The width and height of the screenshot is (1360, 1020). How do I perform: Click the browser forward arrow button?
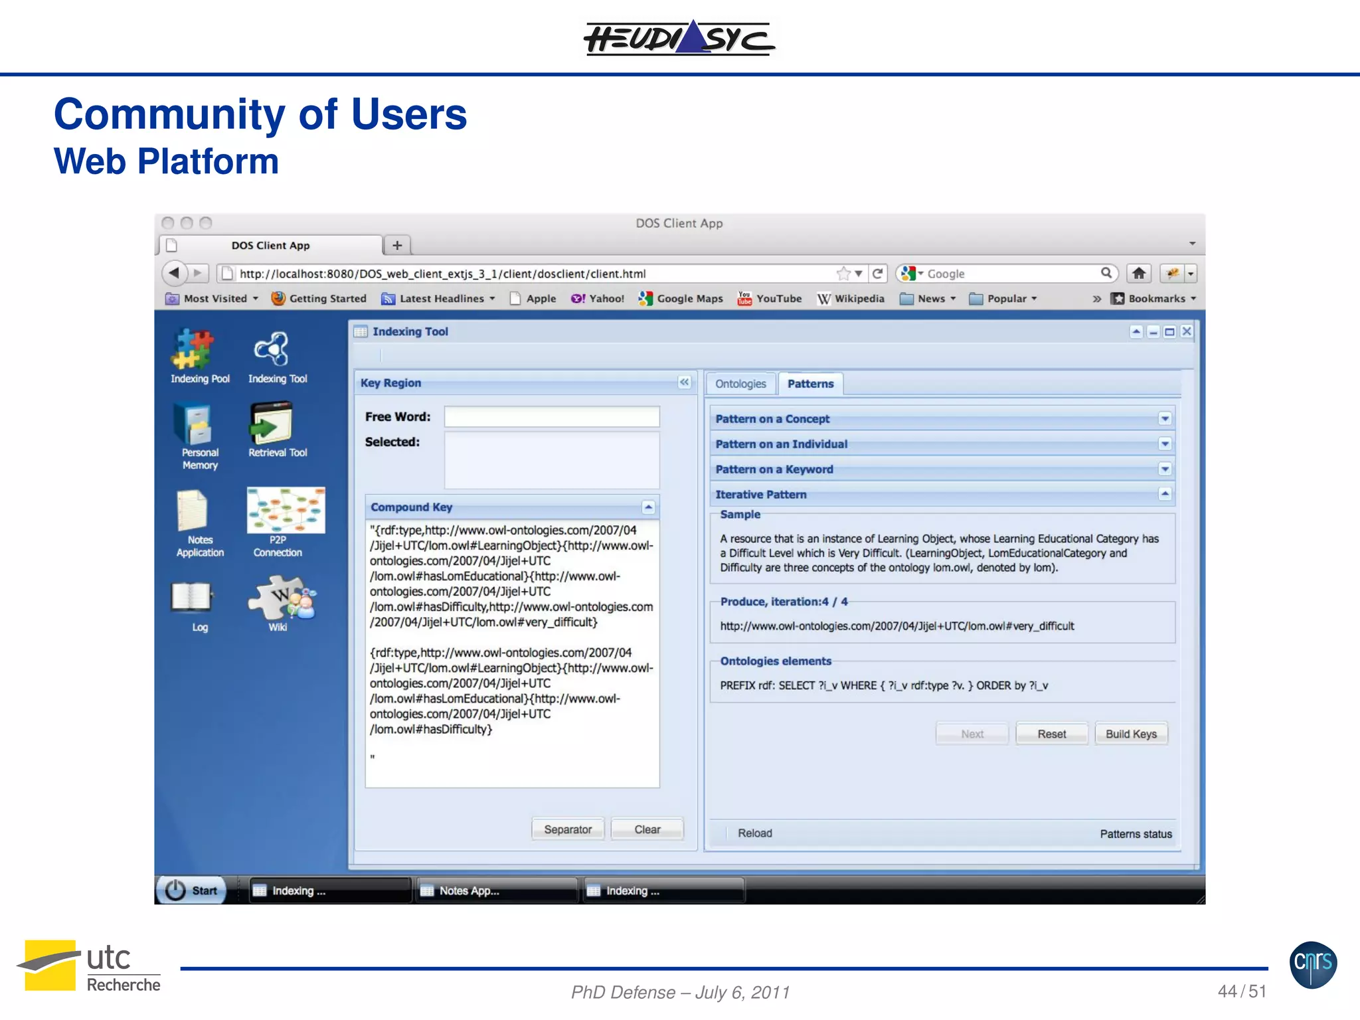coord(198,273)
